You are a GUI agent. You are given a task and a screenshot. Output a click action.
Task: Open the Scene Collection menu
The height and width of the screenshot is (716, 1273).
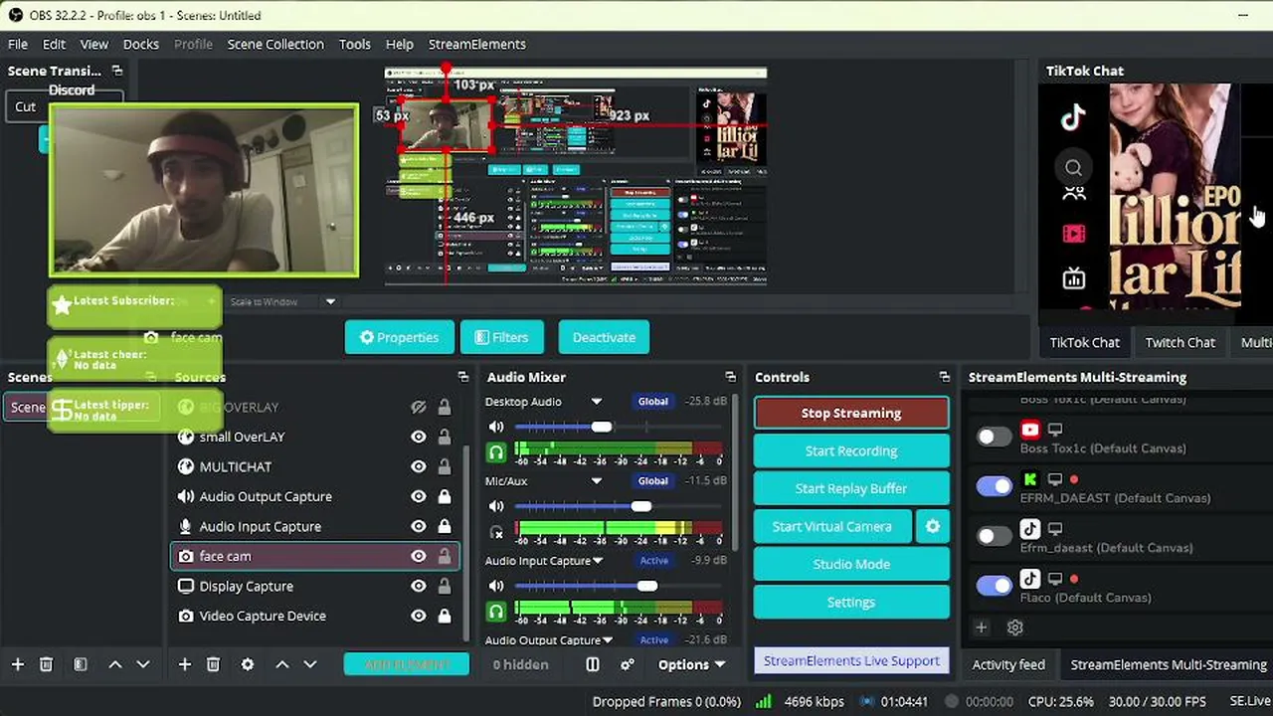(275, 44)
